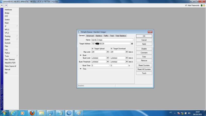Open Bridge in the sidebar menu
The height and width of the screenshot is (116, 206).
(x=7, y=13)
